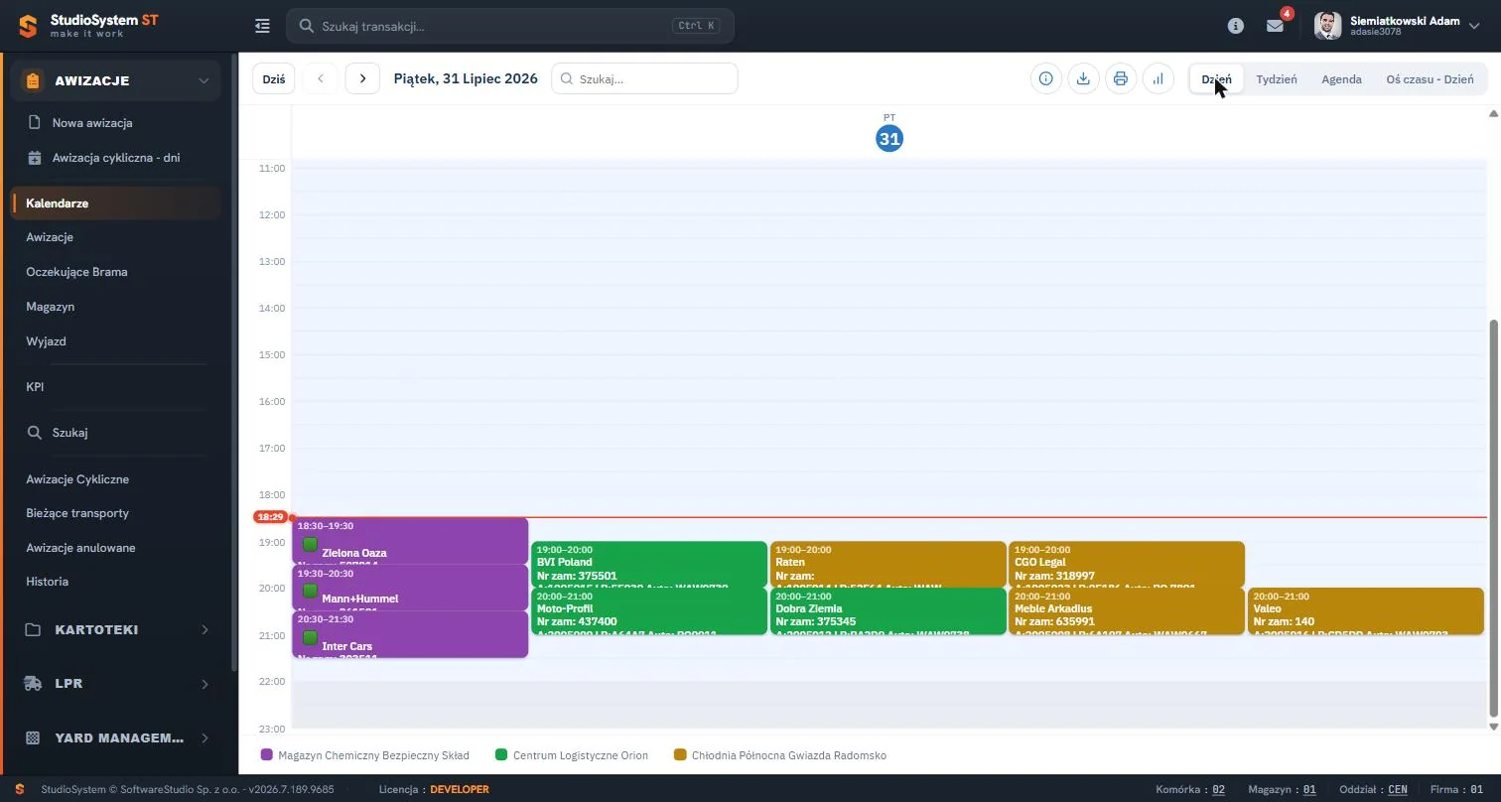Open the Valeo 20:00–21:00 event
The height and width of the screenshot is (802, 1501).
pyautogui.click(x=1366, y=611)
